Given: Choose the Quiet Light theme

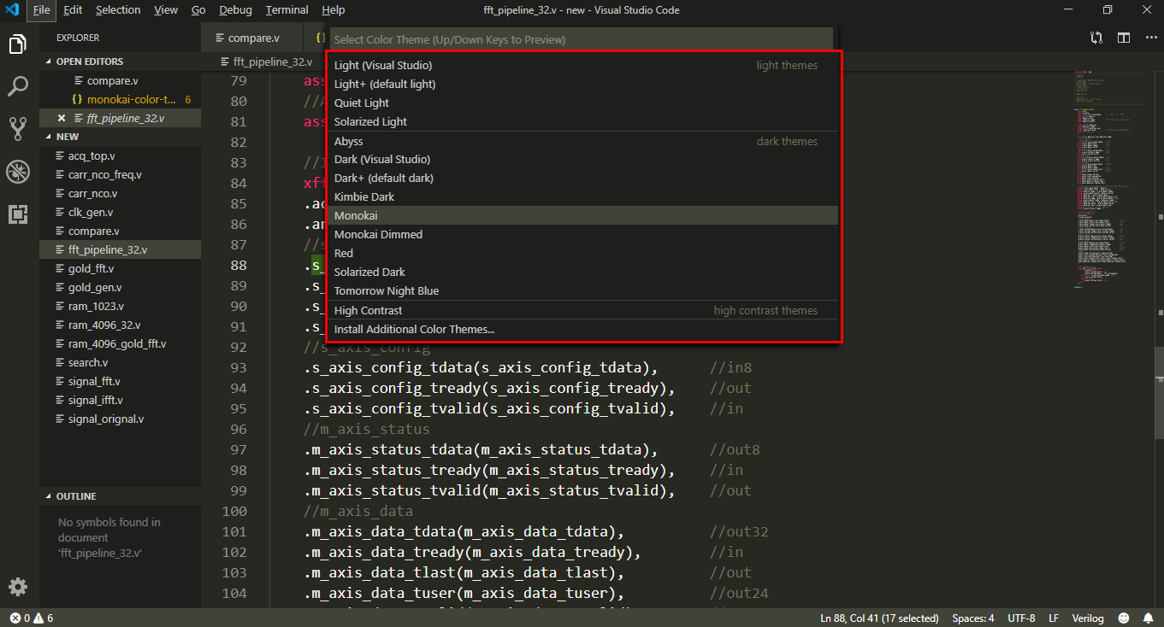Looking at the screenshot, I should coord(582,103).
